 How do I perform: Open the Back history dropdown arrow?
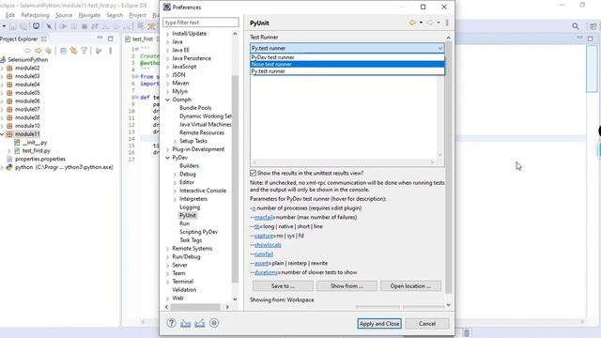coord(421,23)
